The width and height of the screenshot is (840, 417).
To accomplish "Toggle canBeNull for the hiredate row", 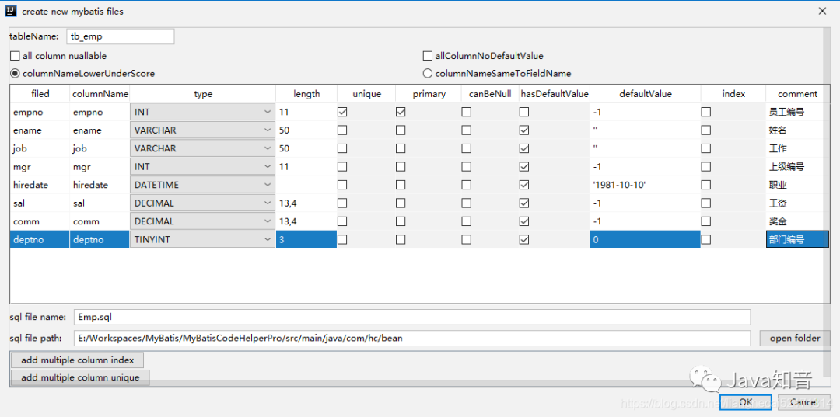I will 467,185.
